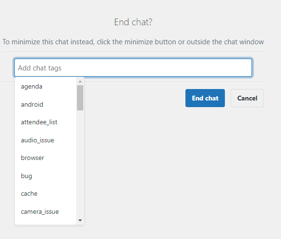Cancel ending the chat

247,98
